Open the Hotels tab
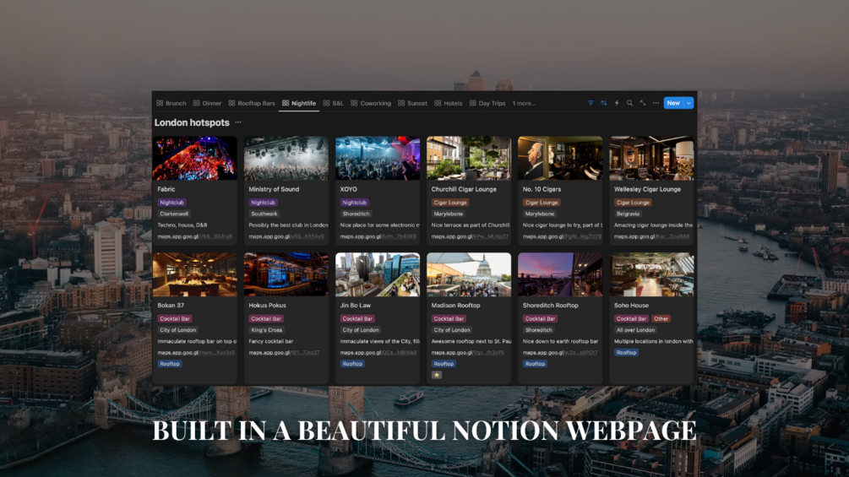The height and width of the screenshot is (477, 849). click(x=449, y=103)
